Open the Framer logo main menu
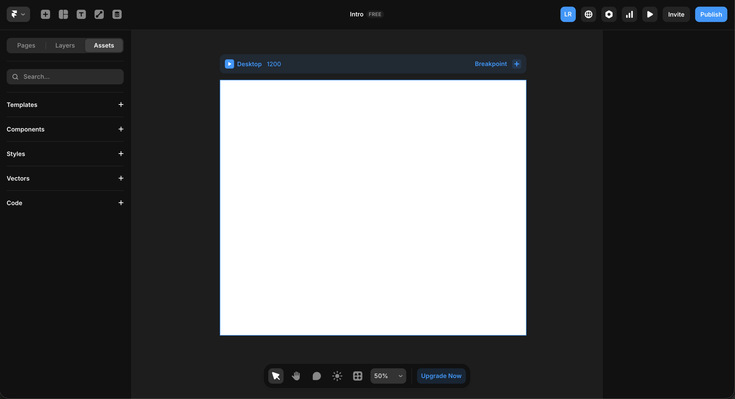Image resolution: width=735 pixels, height=399 pixels. pyautogui.click(x=18, y=14)
